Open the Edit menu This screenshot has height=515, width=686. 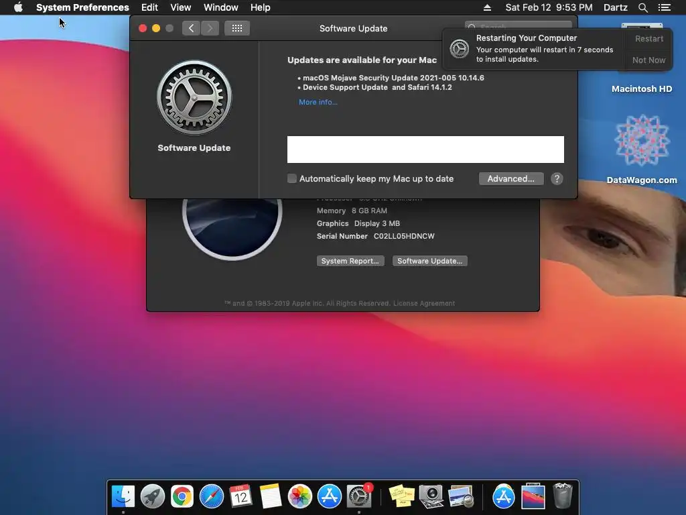149,7
